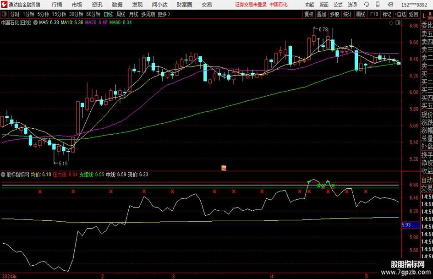Click the 均价: 6.10 indicator value
The image size is (433, 279).
coord(41,175)
